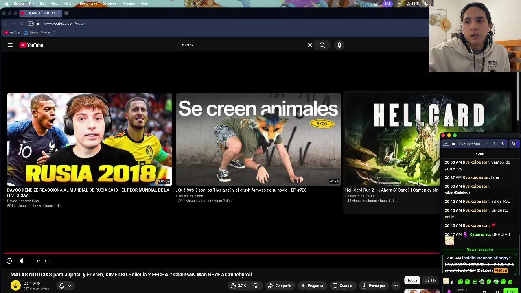Open the Opera application menu
The image size is (521, 293).
tap(19, 4)
